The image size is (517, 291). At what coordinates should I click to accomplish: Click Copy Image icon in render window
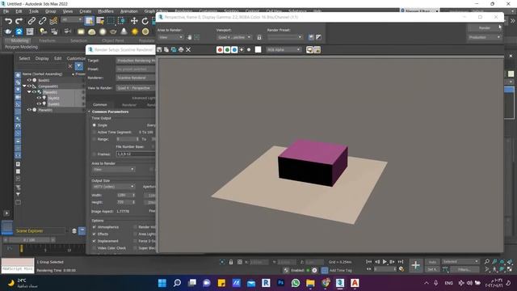click(x=166, y=49)
